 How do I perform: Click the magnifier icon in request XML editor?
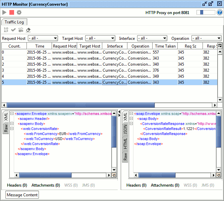point(114,175)
